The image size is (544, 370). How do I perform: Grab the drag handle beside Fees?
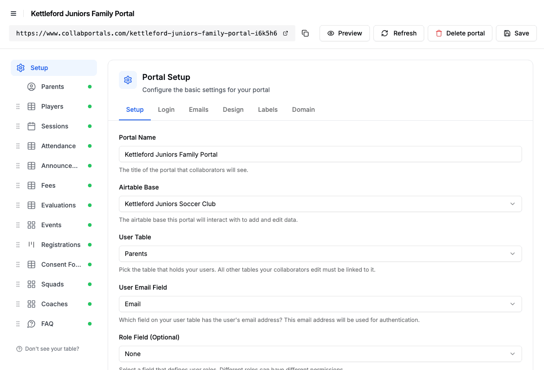click(18, 185)
